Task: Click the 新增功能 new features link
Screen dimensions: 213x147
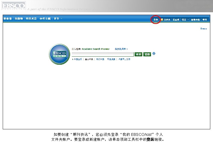Action: point(196,20)
